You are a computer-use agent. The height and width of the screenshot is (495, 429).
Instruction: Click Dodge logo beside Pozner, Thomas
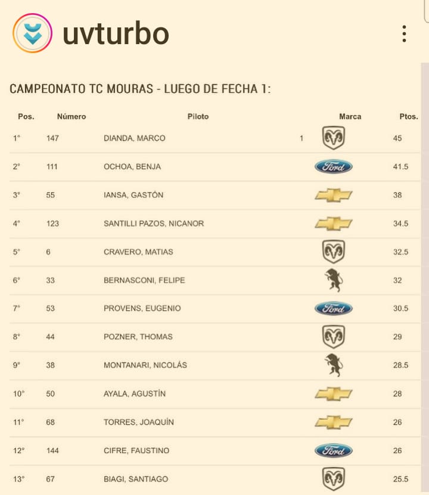[334, 337]
